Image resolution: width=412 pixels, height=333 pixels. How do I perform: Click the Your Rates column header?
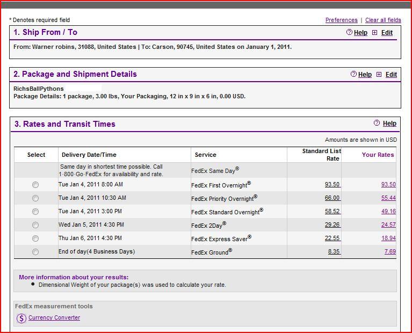(x=378, y=155)
